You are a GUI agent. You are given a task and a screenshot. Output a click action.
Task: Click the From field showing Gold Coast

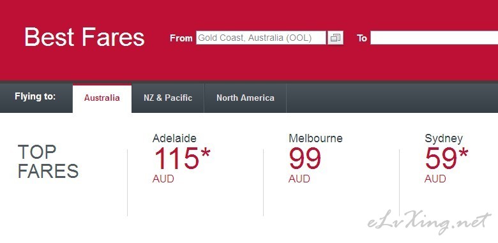pos(260,38)
